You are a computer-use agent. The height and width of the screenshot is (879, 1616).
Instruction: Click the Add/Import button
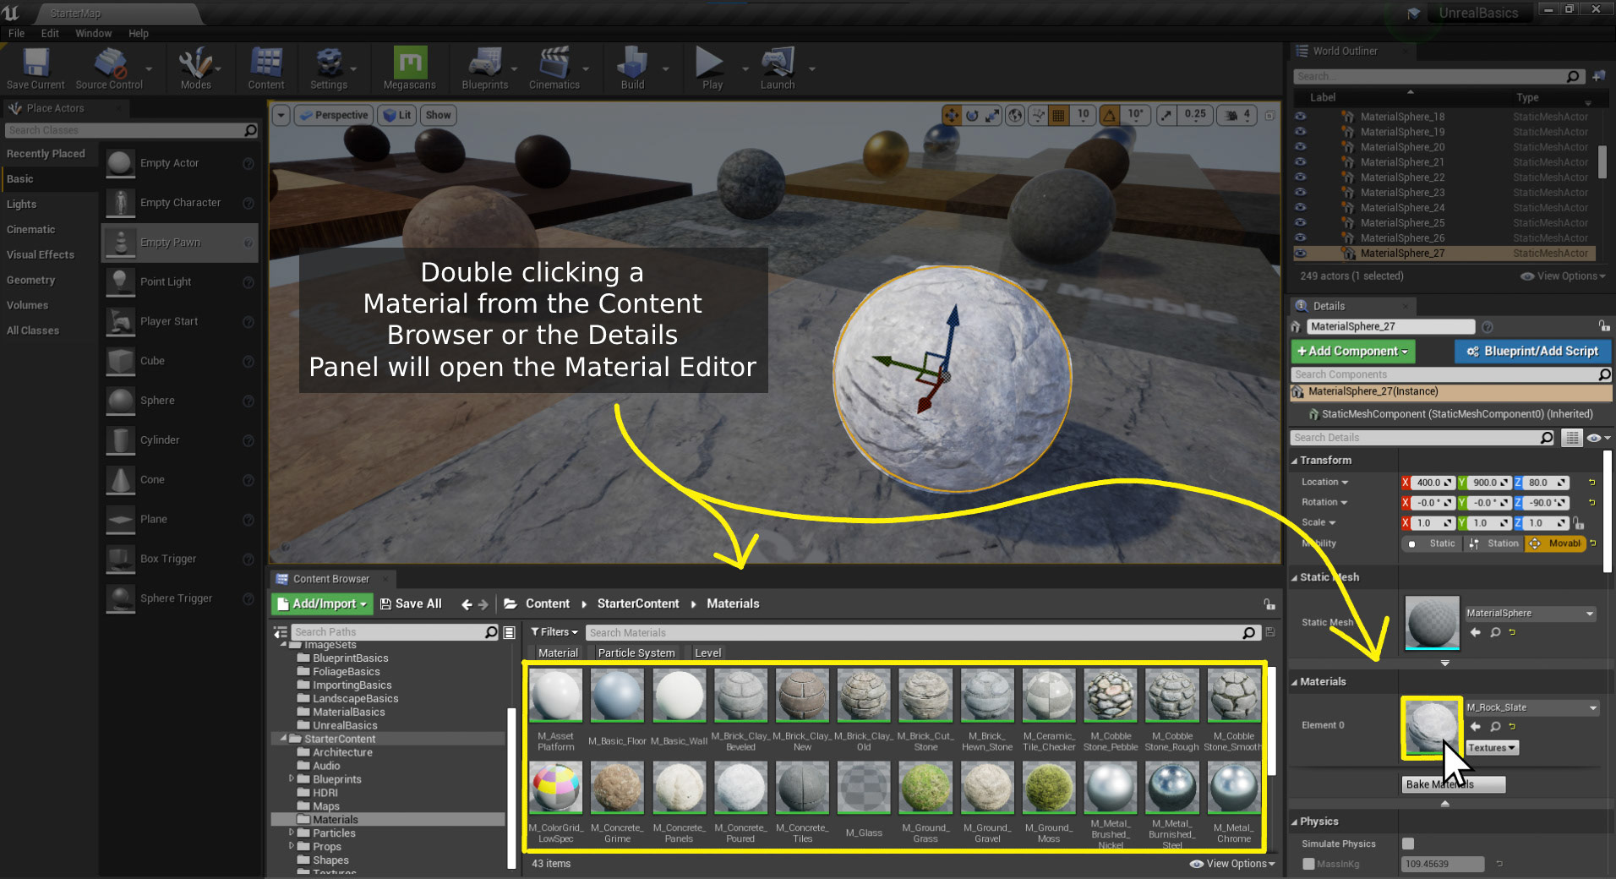point(322,603)
